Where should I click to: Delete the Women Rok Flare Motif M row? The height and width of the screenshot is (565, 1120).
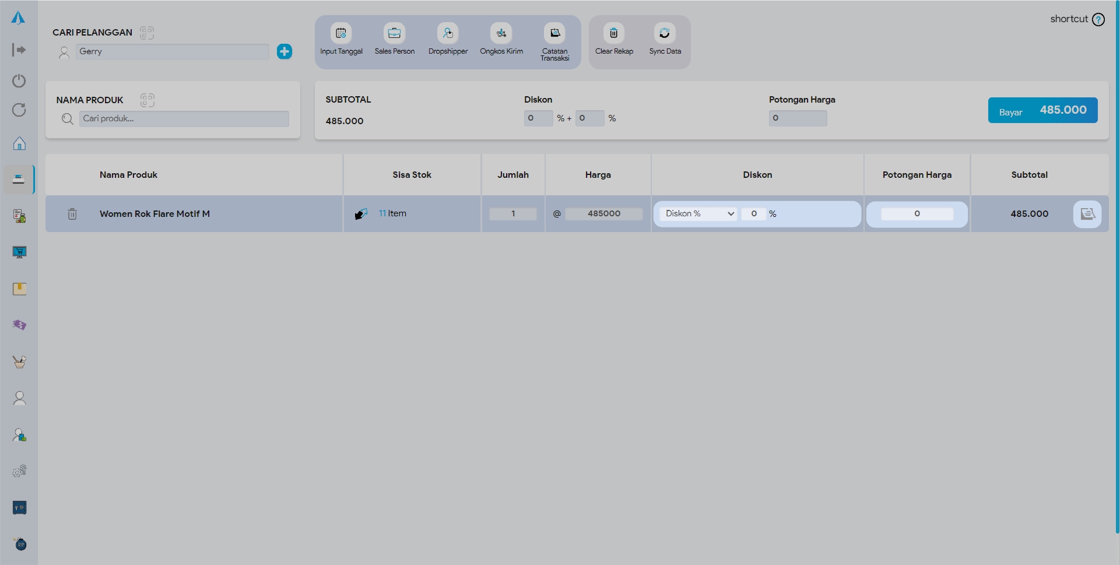pyautogui.click(x=72, y=214)
